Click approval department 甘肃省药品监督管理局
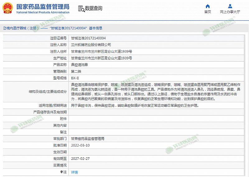The width and height of the screenshot is (249, 177). pyautogui.click(x=88, y=139)
